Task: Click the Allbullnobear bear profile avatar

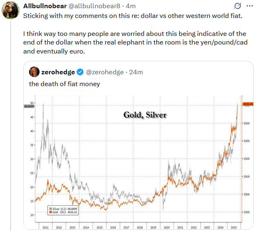Action: click(x=11, y=10)
